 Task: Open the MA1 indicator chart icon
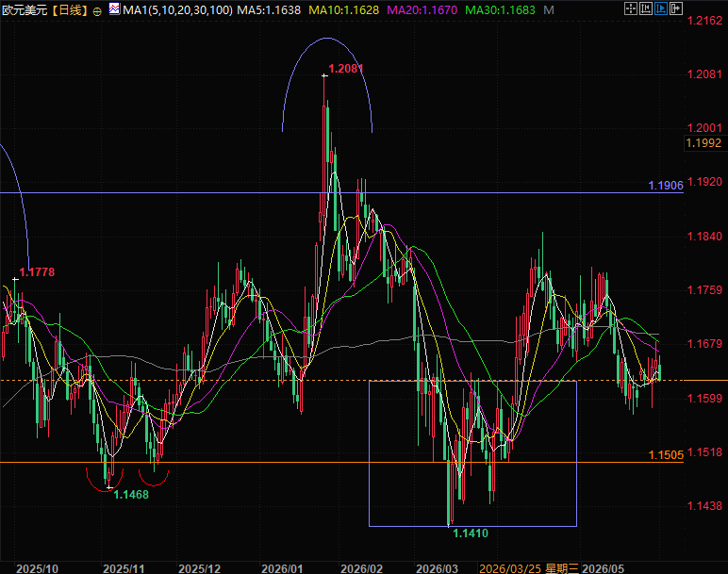pyautogui.click(x=114, y=8)
